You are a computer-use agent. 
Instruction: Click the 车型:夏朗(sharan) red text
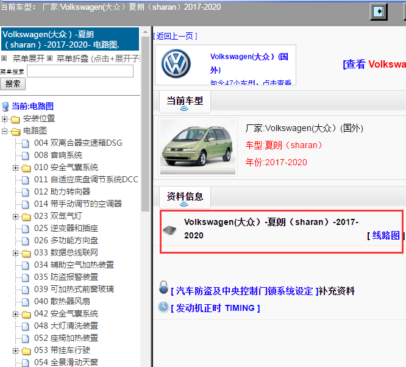click(x=284, y=145)
